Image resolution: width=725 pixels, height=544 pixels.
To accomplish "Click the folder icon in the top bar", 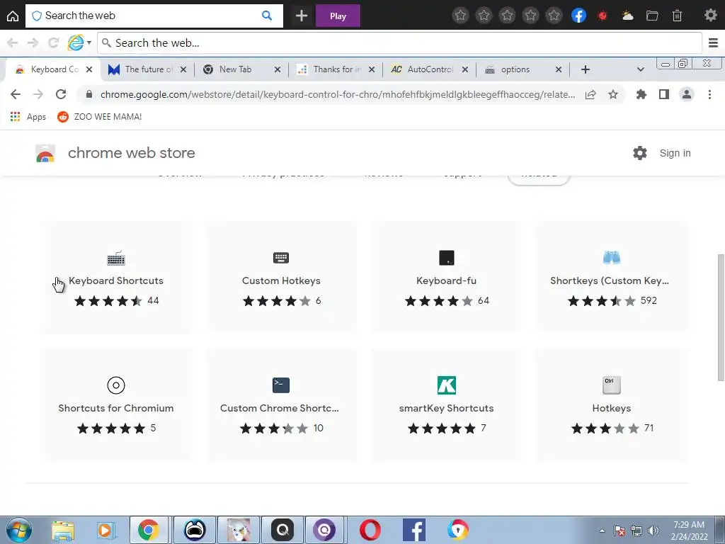I will [x=652, y=16].
